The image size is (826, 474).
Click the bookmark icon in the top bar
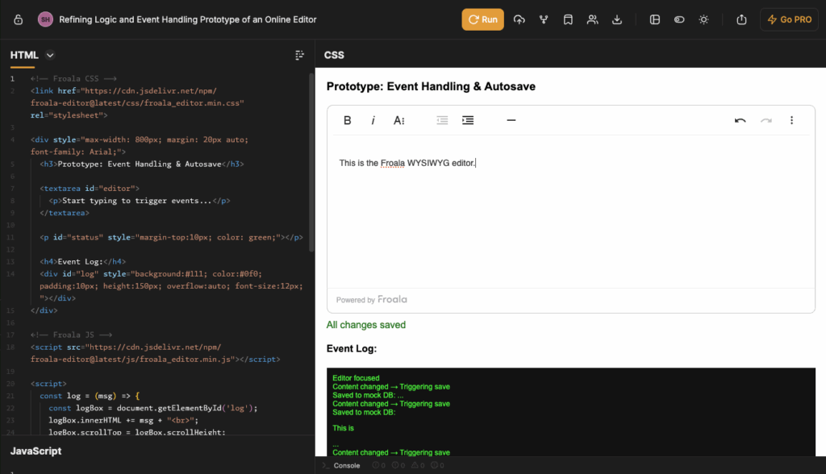(x=568, y=19)
